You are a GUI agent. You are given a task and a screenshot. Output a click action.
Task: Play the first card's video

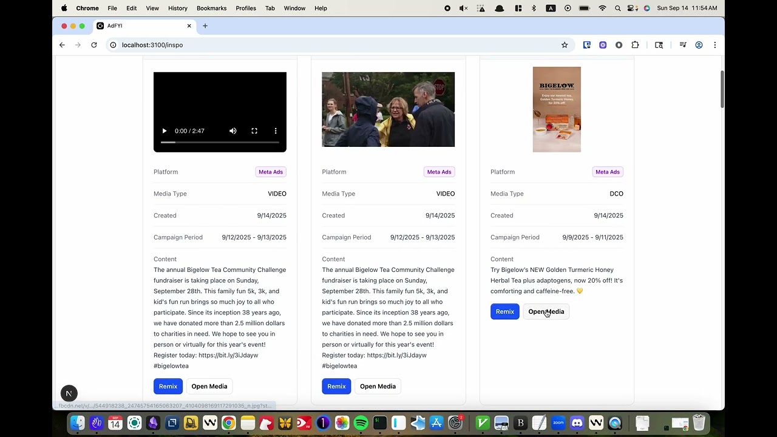click(164, 131)
